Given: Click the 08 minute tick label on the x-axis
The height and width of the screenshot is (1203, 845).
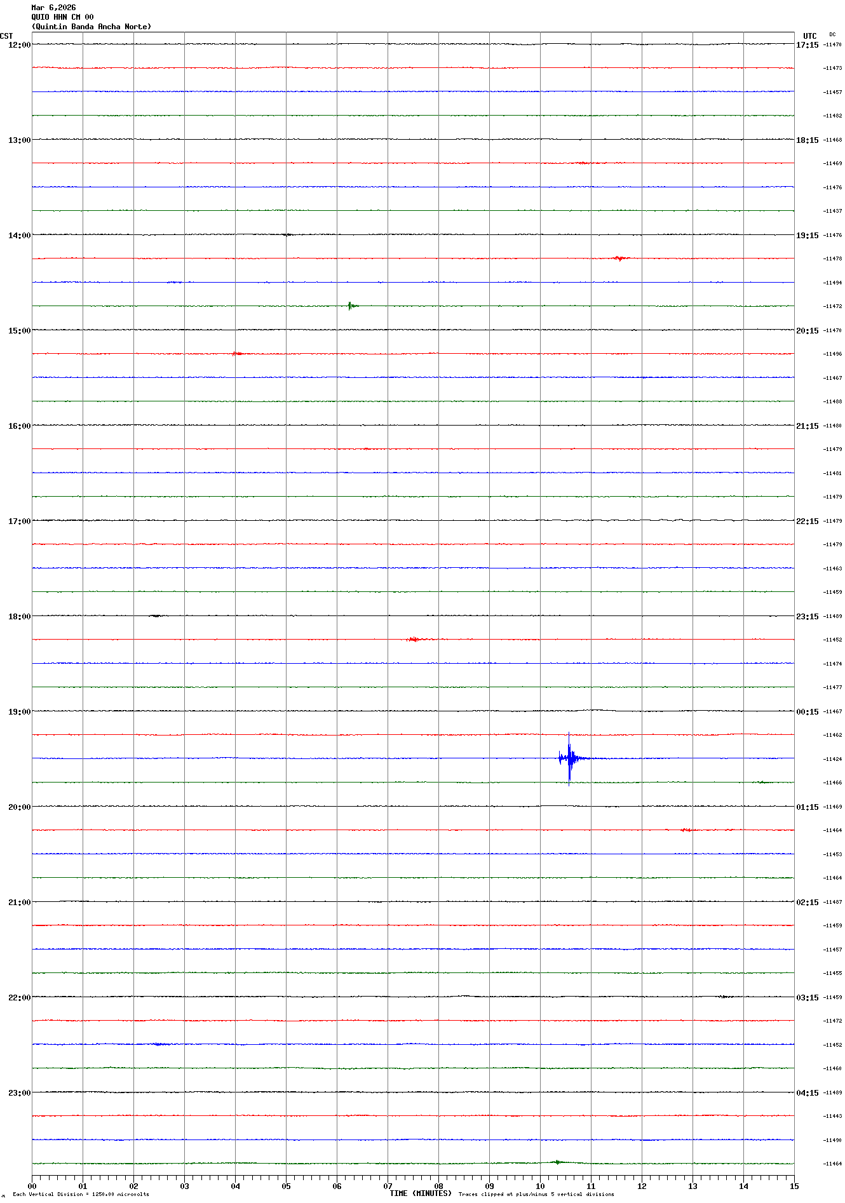Looking at the screenshot, I should pyautogui.click(x=438, y=1186).
